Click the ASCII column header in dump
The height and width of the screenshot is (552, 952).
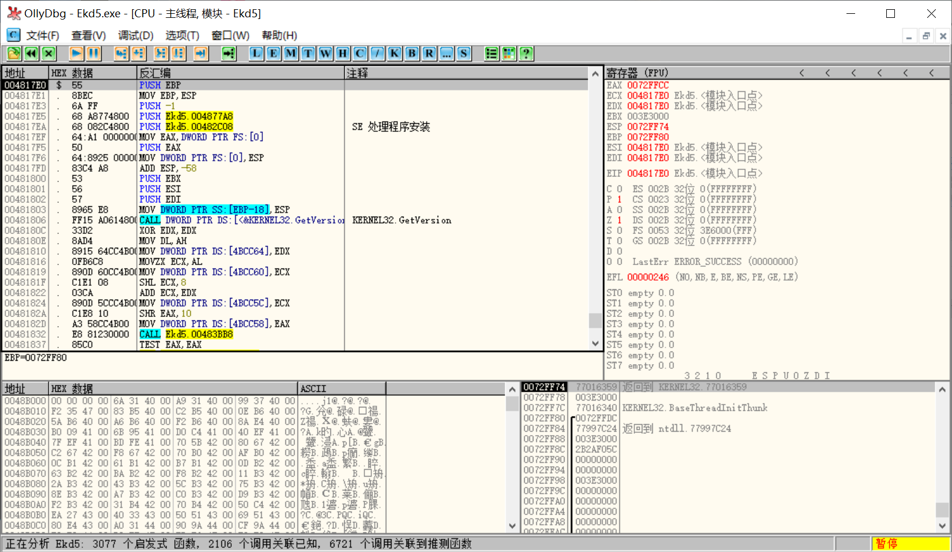tap(342, 388)
